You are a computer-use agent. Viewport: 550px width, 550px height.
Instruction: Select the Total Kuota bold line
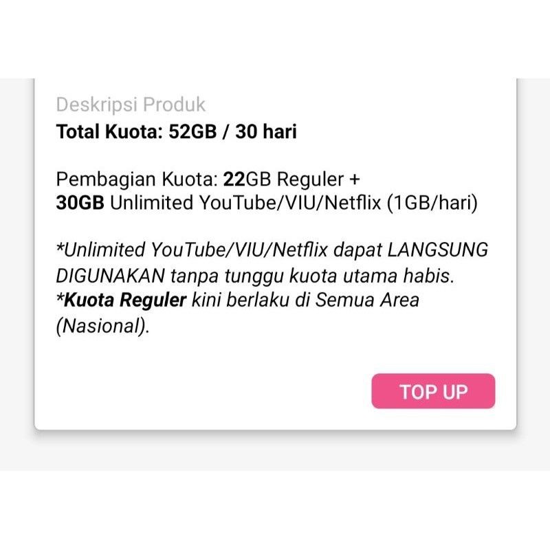176,131
